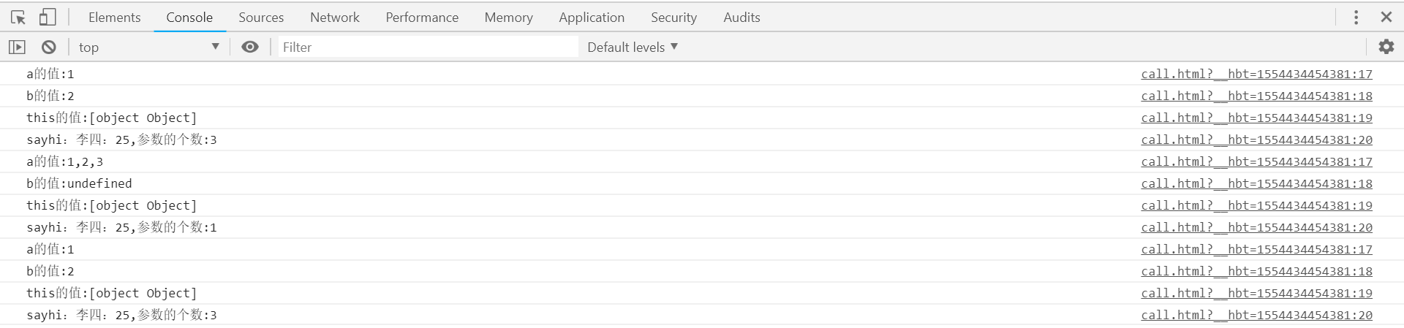Screen dimensions: 1404x328
Task: Switch to the Elements tab
Action: click(114, 17)
